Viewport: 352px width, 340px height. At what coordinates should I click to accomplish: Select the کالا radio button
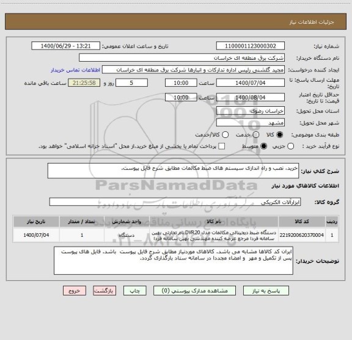coord(280,134)
